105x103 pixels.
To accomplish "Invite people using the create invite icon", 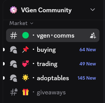I will (x=93, y=35).
